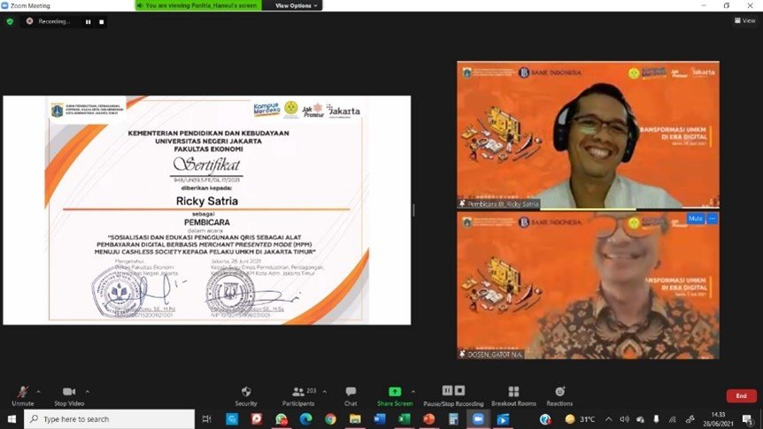Pause recording via top-left indicator pause icon
Viewport: 763px width, 429px height.
point(89,22)
